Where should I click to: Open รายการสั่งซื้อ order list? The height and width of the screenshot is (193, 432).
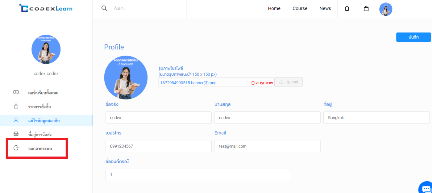39,107
